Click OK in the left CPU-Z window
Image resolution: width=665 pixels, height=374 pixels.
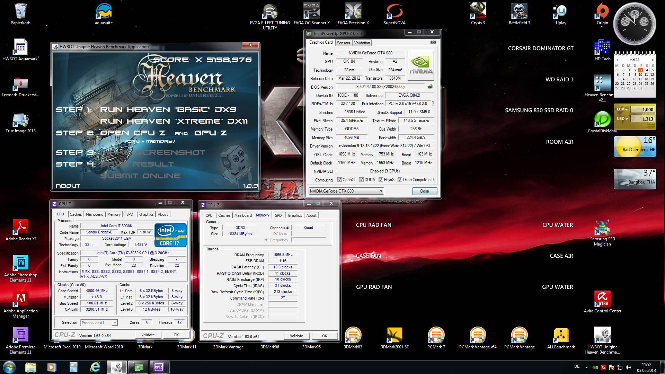coord(176,335)
